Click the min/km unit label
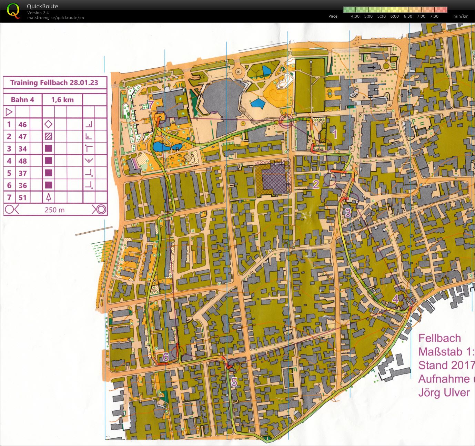This screenshot has width=475, height=446. (461, 16)
